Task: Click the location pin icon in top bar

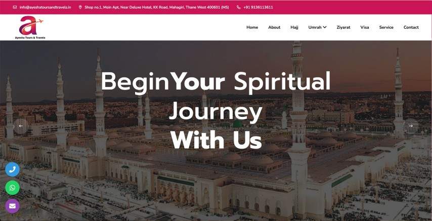Action: (80, 7)
